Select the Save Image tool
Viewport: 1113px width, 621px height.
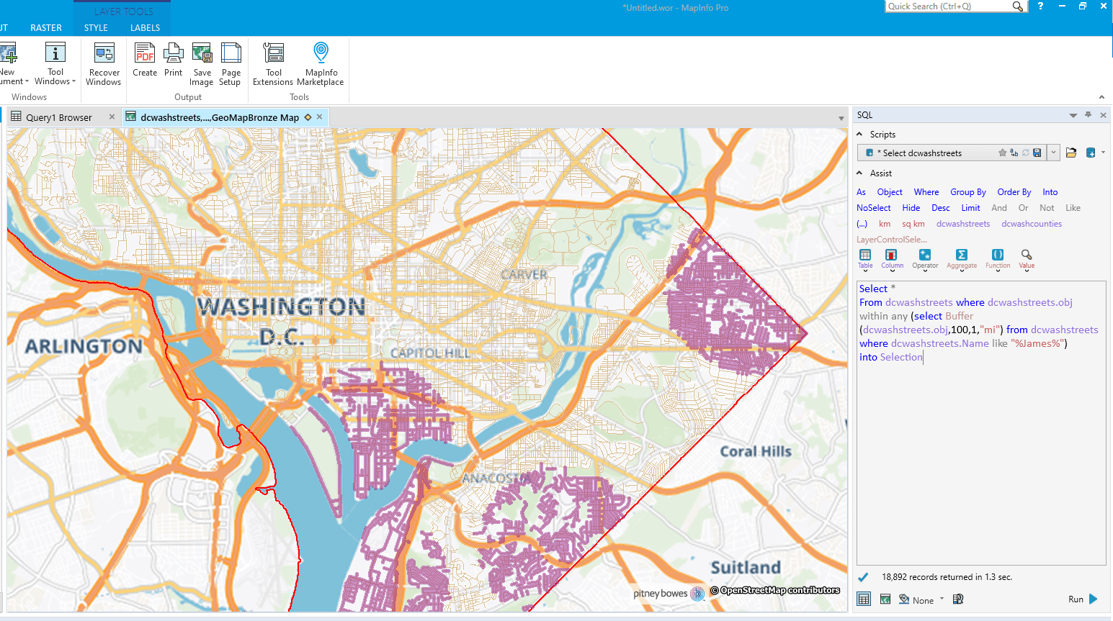tap(202, 63)
